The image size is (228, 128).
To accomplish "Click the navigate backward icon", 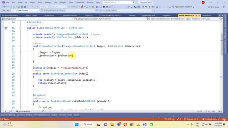I will tap(4, 7).
